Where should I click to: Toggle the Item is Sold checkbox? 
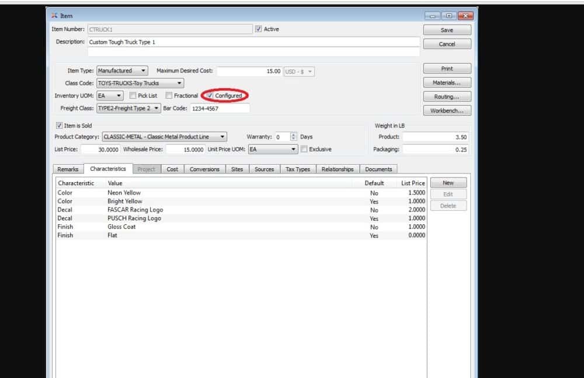(x=59, y=126)
